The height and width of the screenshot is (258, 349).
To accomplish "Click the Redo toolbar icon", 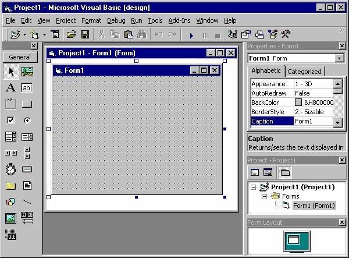I will 172,34.
